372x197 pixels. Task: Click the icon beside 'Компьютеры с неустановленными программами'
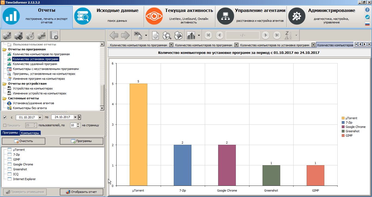(x=10, y=69)
